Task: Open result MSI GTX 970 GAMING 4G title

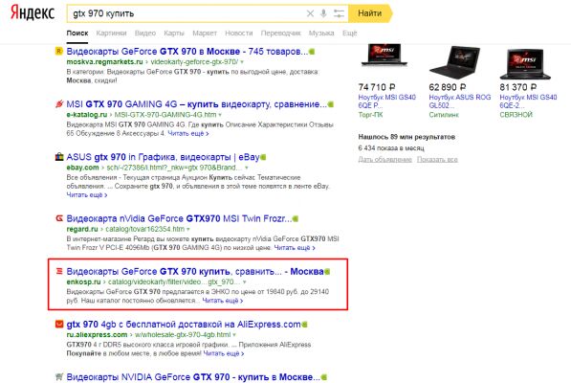Action: pos(197,104)
